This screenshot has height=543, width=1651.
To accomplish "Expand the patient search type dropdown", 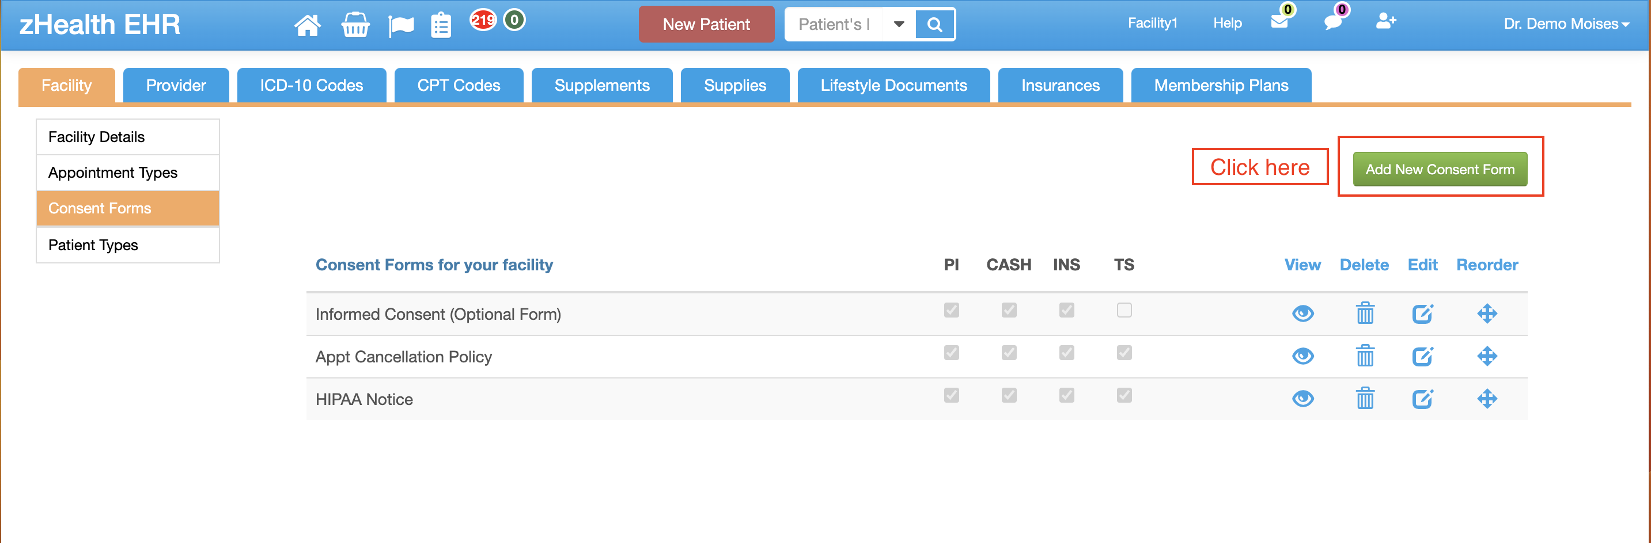I will tap(899, 24).
